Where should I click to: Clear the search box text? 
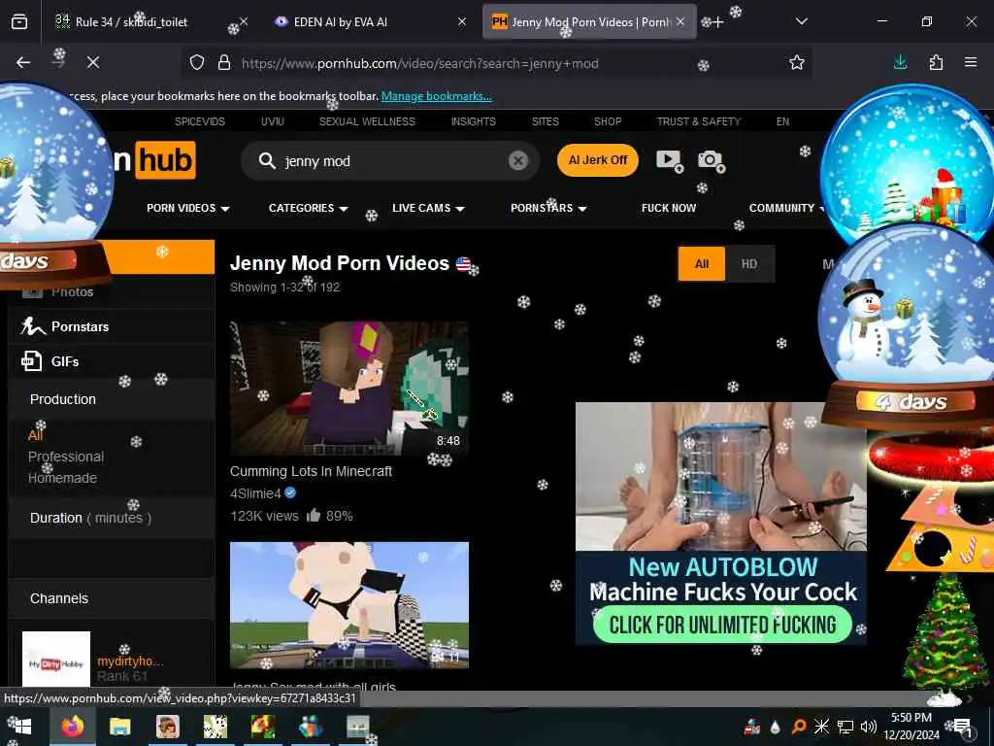coord(518,160)
